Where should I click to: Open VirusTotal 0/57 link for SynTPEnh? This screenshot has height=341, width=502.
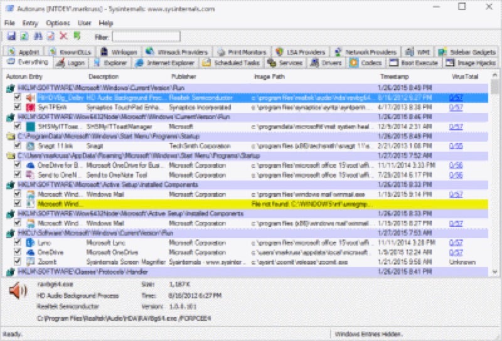(x=455, y=108)
